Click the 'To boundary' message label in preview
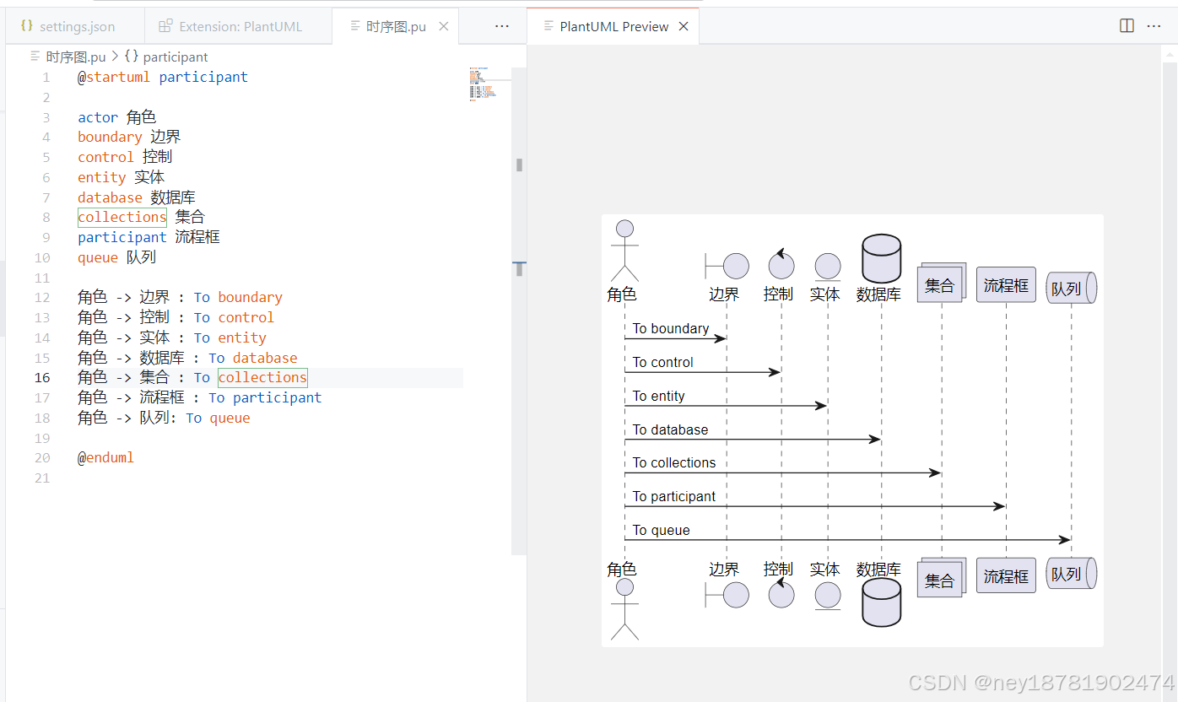The height and width of the screenshot is (702, 1178). pos(671,328)
